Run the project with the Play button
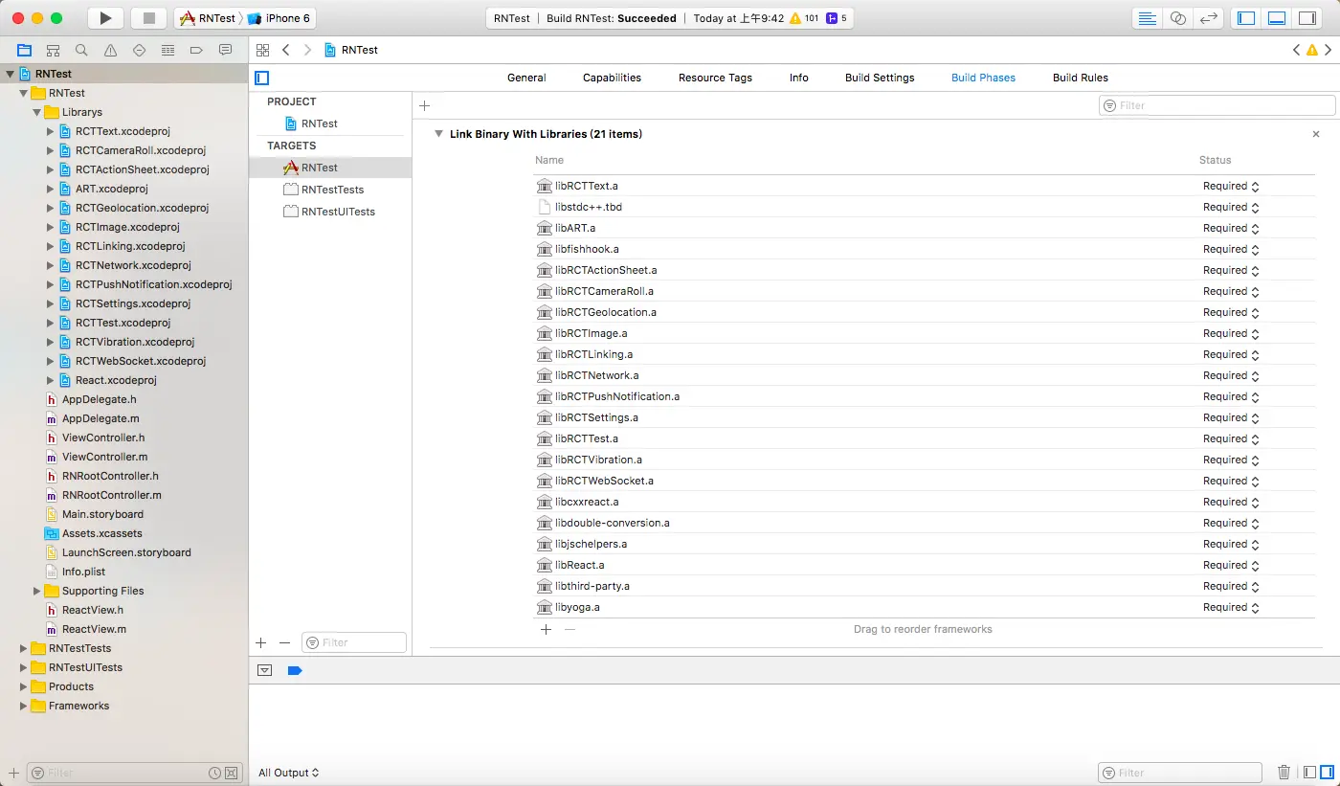 click(x=106, y=18)
